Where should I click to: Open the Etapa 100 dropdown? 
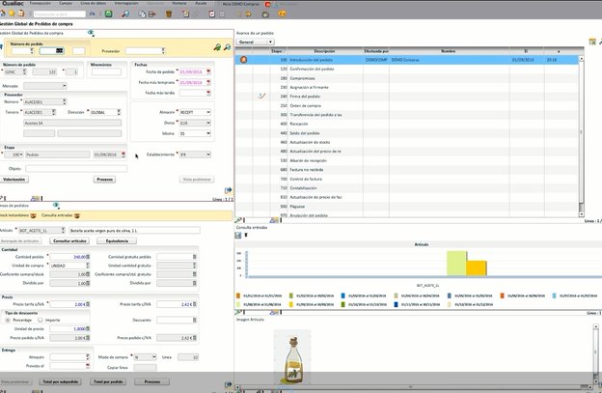coord(14,154)
